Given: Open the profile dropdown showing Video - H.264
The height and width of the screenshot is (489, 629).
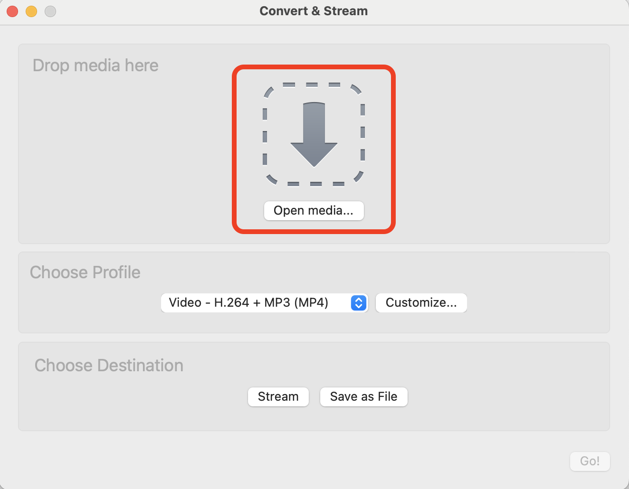Looking at the screenshot, I should point(264,303).
